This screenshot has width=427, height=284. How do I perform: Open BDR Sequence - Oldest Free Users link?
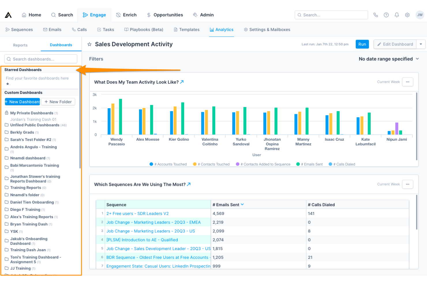click(x=158, y=258)
